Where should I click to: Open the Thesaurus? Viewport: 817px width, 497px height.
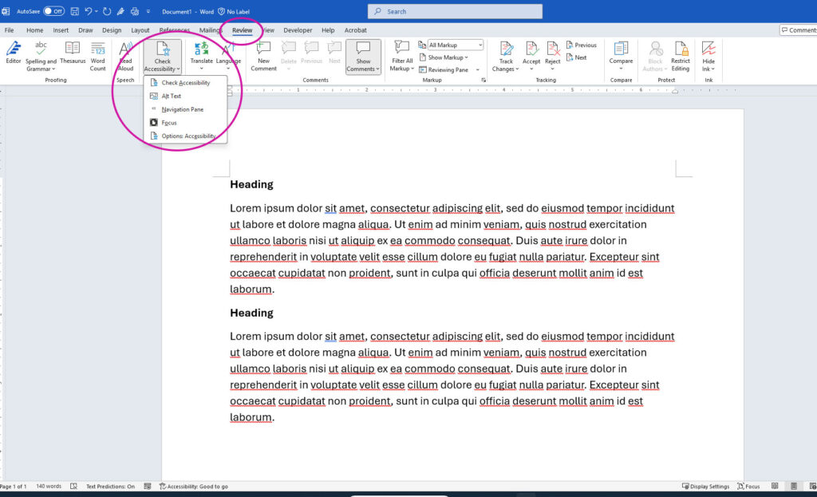pos(73,53)
